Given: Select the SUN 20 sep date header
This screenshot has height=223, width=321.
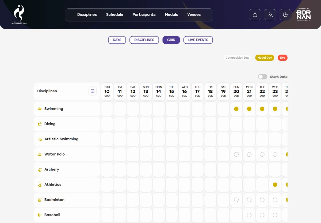Looking at the screenshot, I should [236, 91].
